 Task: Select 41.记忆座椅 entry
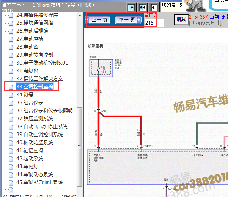[x=30, y=150]
